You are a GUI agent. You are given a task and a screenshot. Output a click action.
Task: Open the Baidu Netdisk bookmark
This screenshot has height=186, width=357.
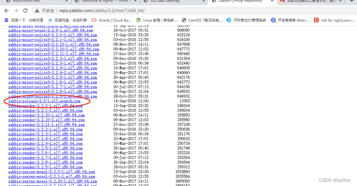tap(67, 20)
